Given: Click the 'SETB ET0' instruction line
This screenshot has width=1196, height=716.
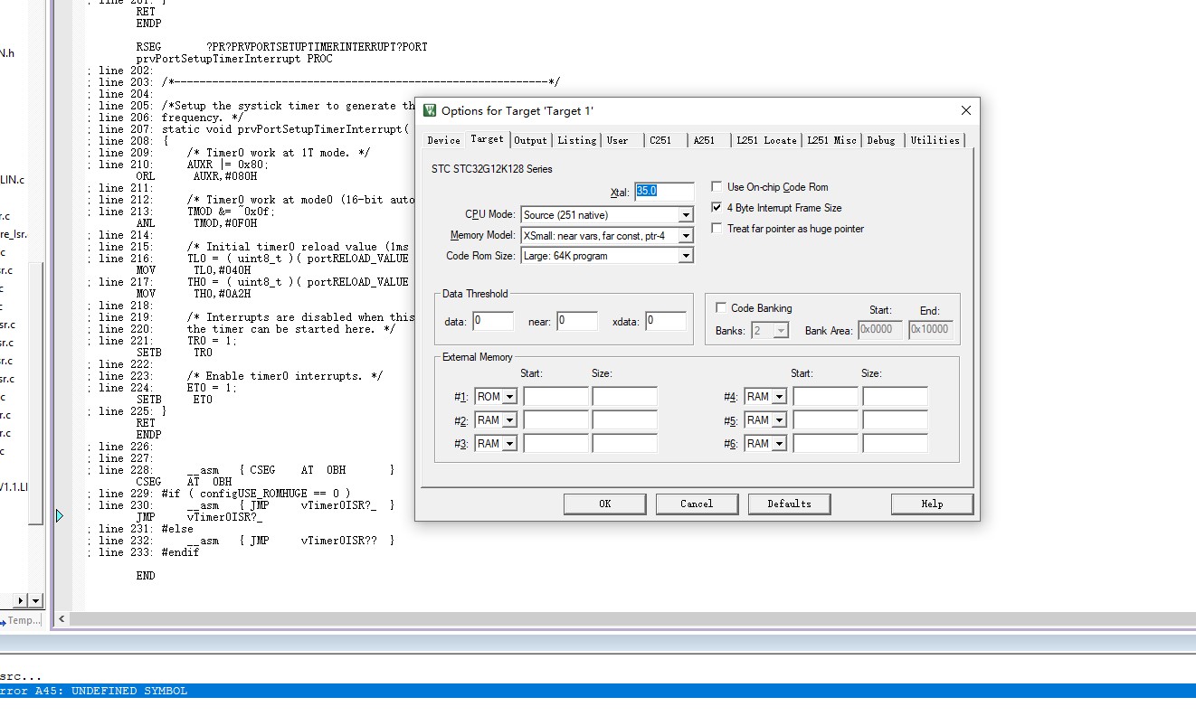Looking at the screenshot, I should (174, 400).
